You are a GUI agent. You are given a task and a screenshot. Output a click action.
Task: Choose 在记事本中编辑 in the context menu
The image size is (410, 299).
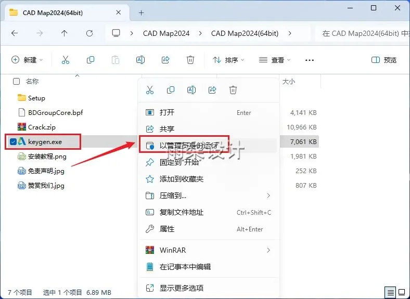[x=209, y=267]
